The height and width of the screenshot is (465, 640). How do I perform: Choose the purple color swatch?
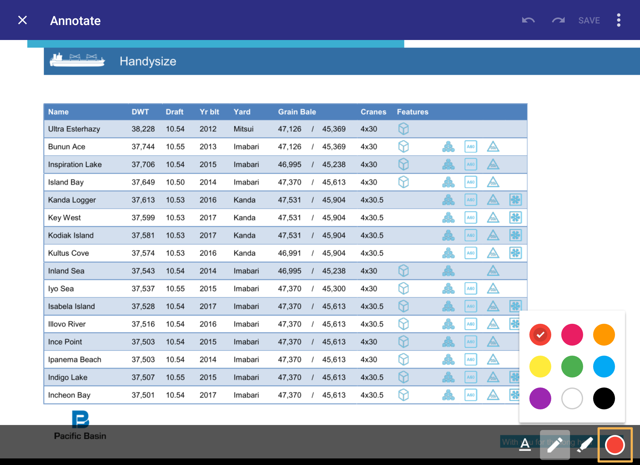(540, 398)
